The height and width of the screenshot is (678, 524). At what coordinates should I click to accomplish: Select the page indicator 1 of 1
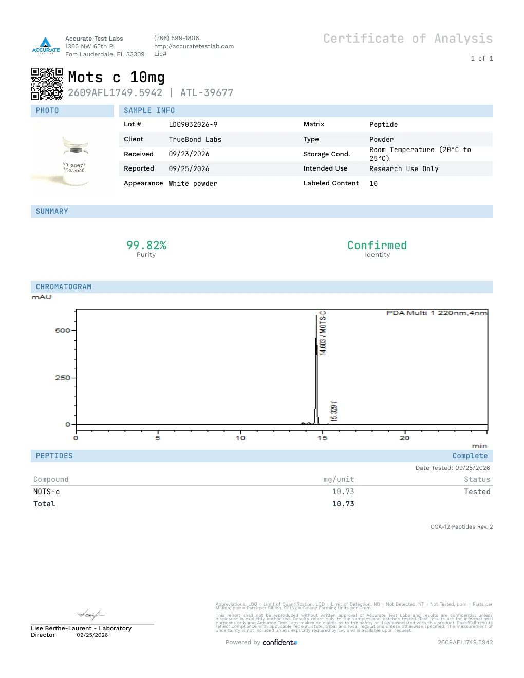pos(482,59)
